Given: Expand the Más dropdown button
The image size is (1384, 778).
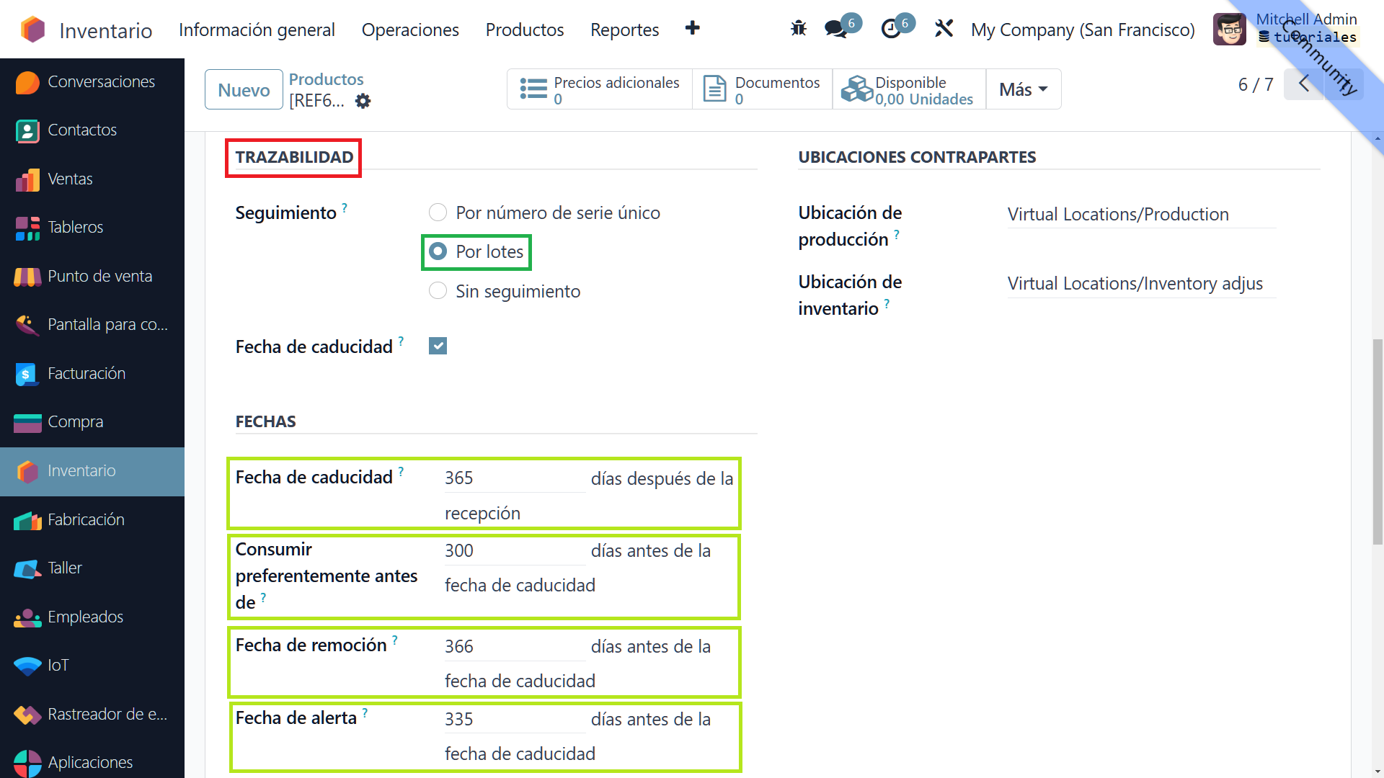Looking at the screenshot, I should tap(1023, 89).
